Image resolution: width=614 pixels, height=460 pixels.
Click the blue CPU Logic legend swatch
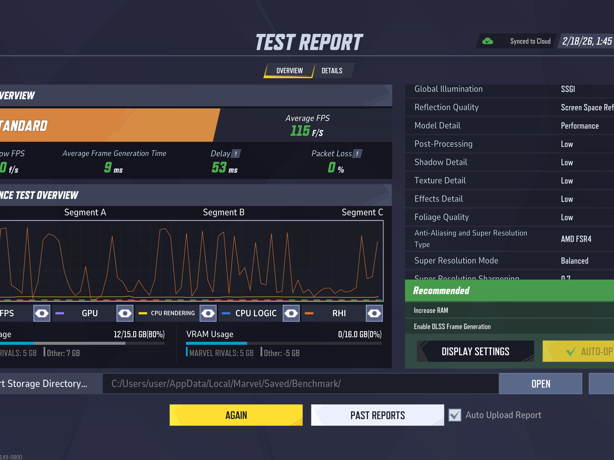(226, 313)
